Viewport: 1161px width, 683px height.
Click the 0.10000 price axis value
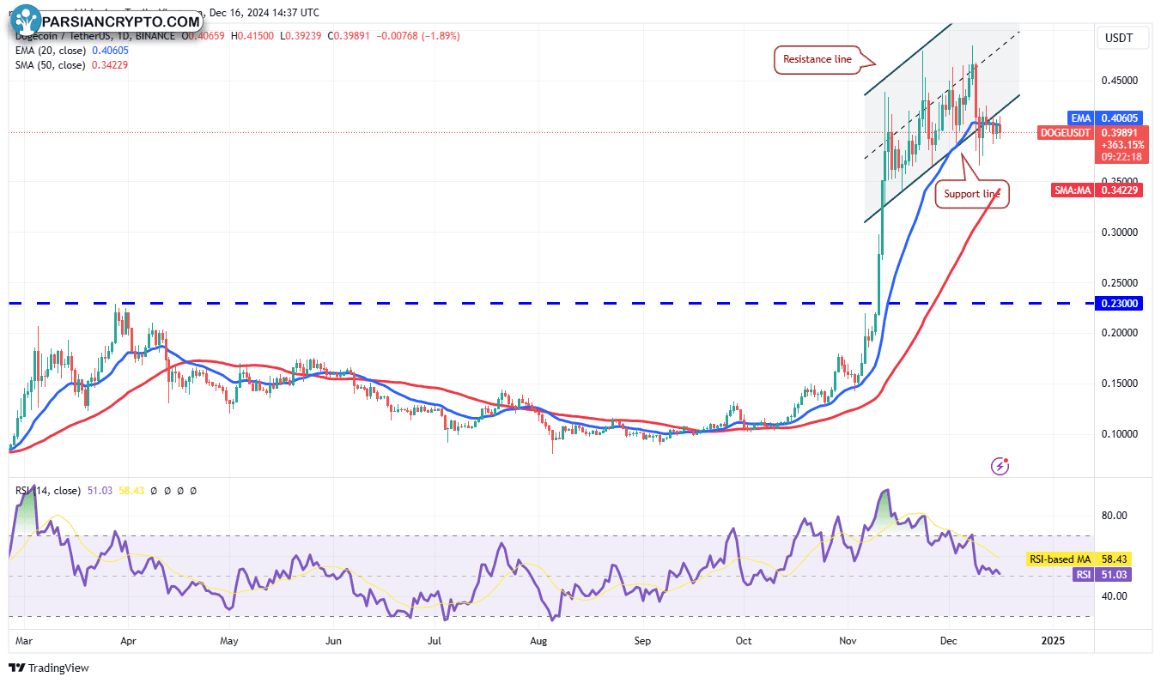(x=1121, y=434)
